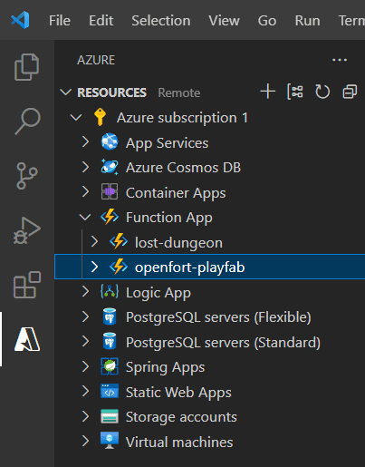Expand the Spring Apps chevron
Viewport: 365px width, 467px height.
coord(85,366)
